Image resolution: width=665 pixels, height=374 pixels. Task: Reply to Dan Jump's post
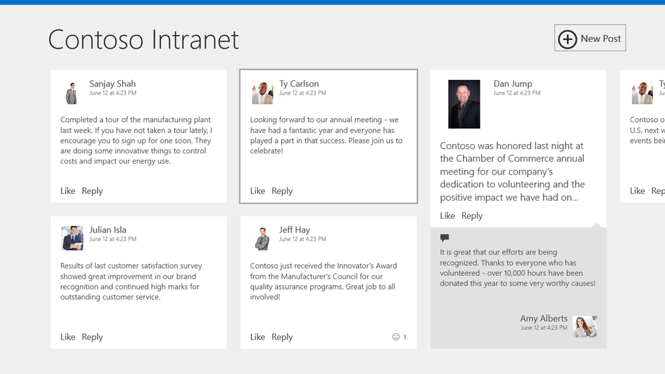pyautogui.click(x=472, y=216)
